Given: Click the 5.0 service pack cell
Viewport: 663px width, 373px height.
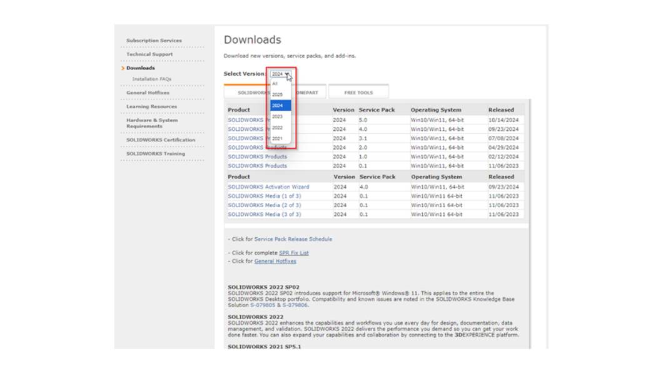Looking at the screenshot, I should point(363,120).
